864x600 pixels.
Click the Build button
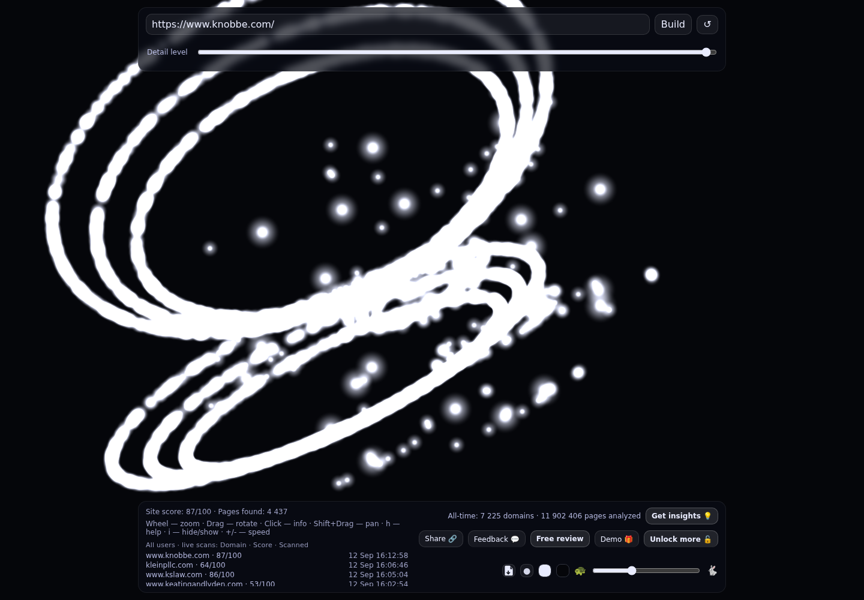point(673,25)
